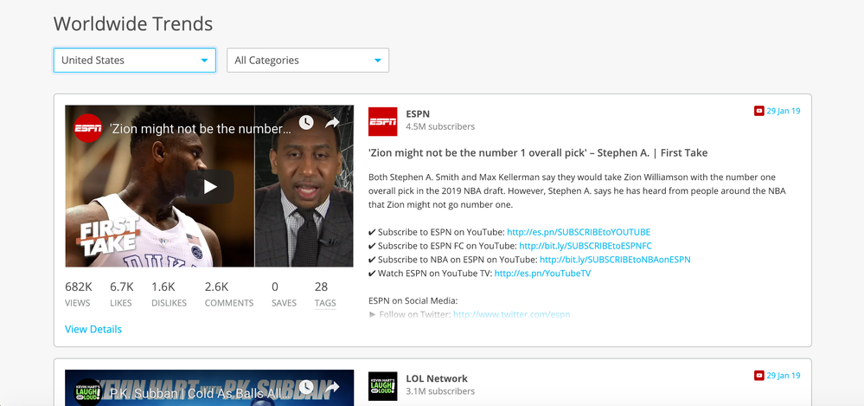Click Share arrow icon on ESPN video
This screenshot has width=864, height=406.
[332, 122]
